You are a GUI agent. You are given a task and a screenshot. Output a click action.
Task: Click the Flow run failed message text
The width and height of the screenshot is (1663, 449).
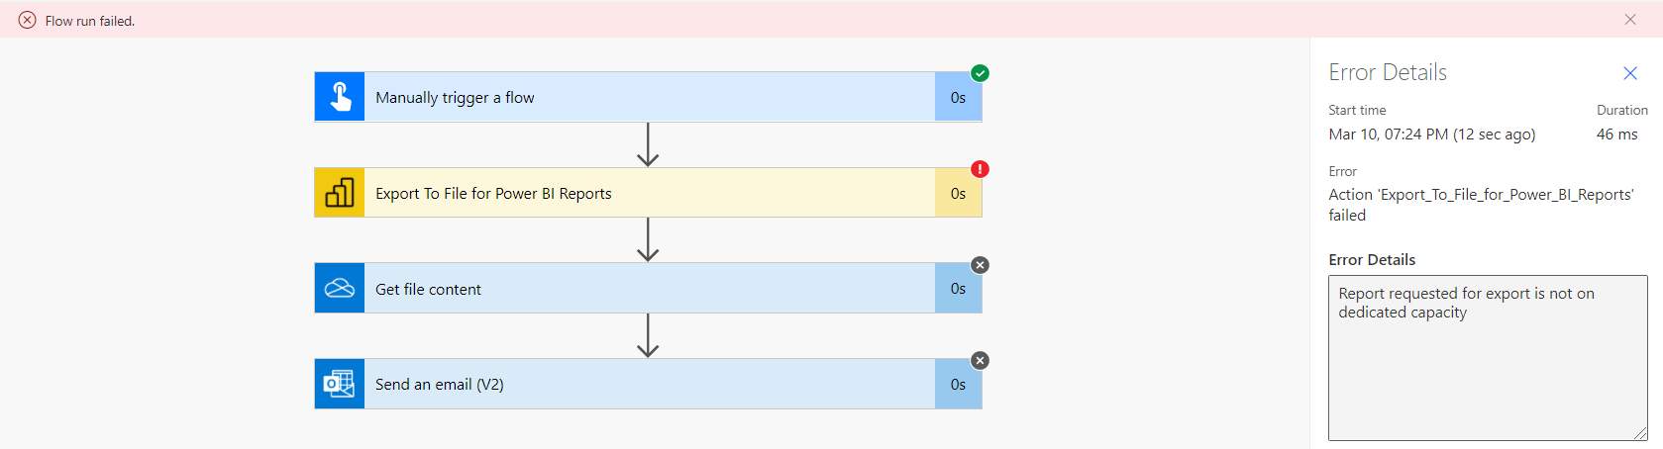[90, 21]
